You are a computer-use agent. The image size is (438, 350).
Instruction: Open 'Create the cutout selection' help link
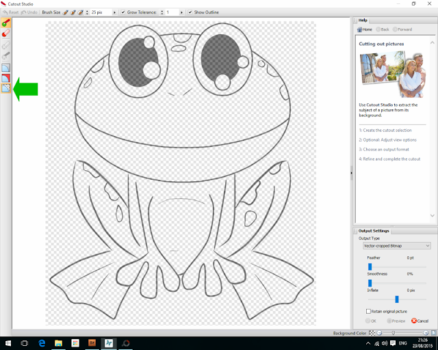pyautogui.click(x=385, y=131)
